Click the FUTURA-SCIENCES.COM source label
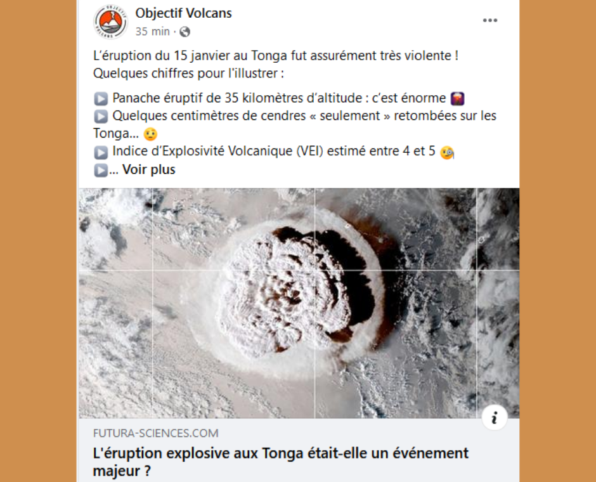The width and height of the screenshot is (596, 482). click(156, 433)
